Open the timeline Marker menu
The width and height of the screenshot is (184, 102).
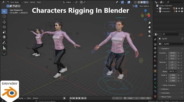coord(35,98)
